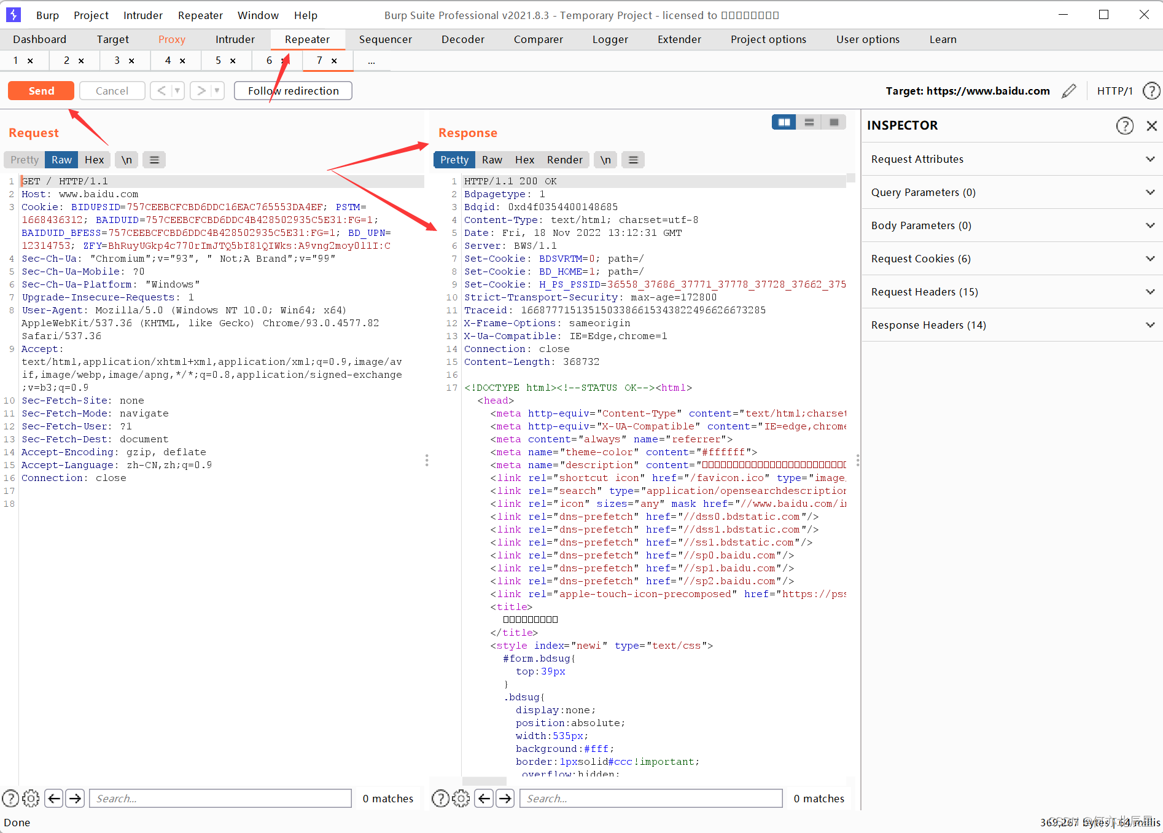Open the Project menu
Viewport: 1163px width, 833px height.
91,15
